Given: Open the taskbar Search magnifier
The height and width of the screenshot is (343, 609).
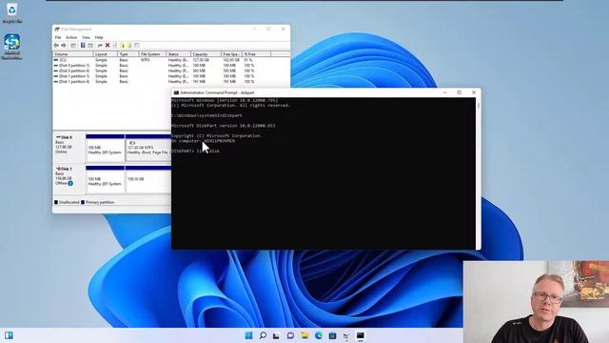Looking at the screenshot, I should pyautogui.click(x=263, y=335).
